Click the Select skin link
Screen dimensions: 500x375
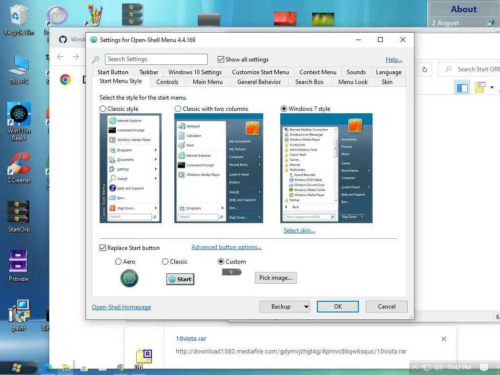click(299, 230)
